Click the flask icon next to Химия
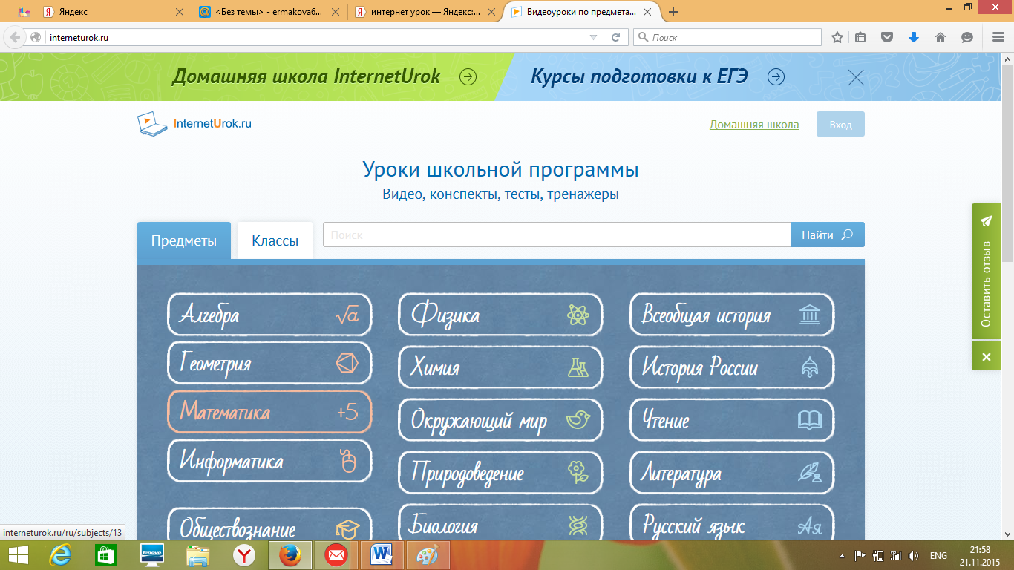 coord(578,367)
